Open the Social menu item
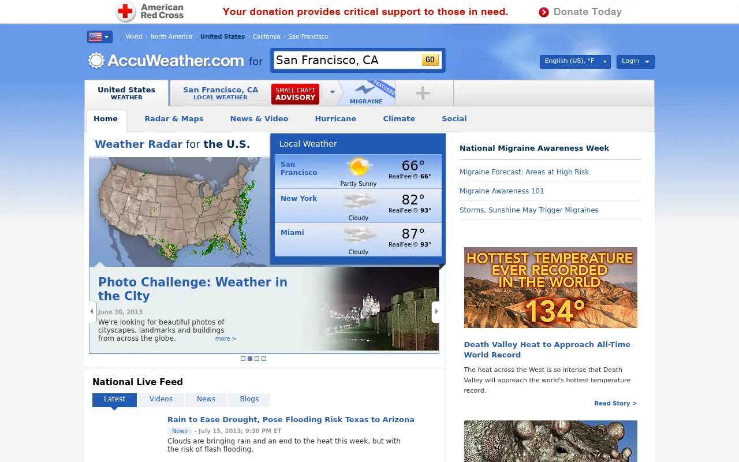 [x=454, y=119]
